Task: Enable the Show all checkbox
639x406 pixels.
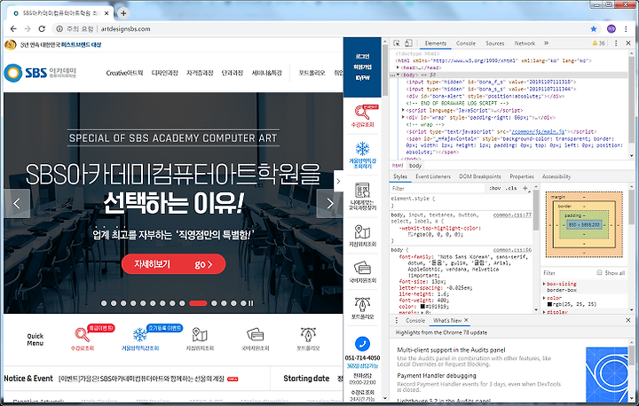Action: pos(599,272)
